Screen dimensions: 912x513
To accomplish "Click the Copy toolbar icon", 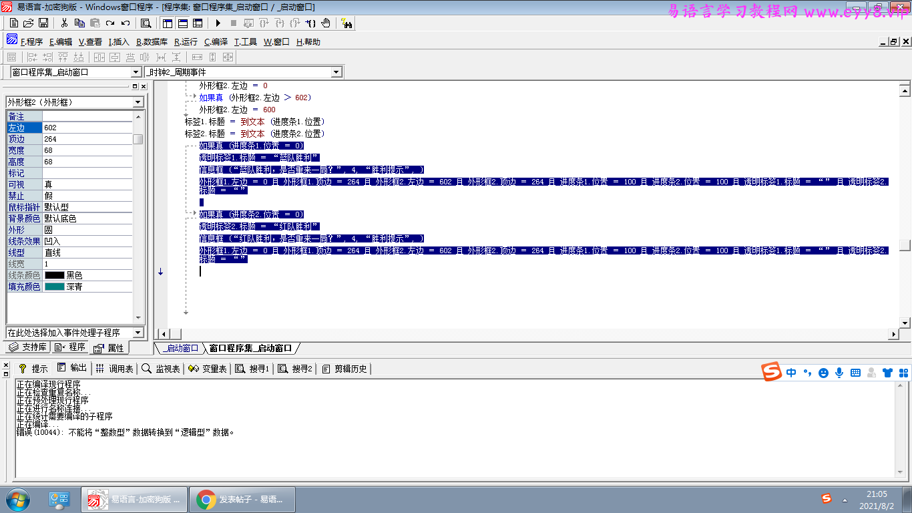I will (x=79, y=23).
